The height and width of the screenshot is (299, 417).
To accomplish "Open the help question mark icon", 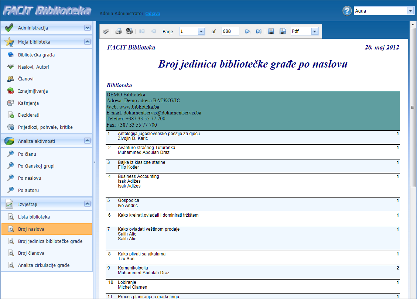I will point(347,11).
